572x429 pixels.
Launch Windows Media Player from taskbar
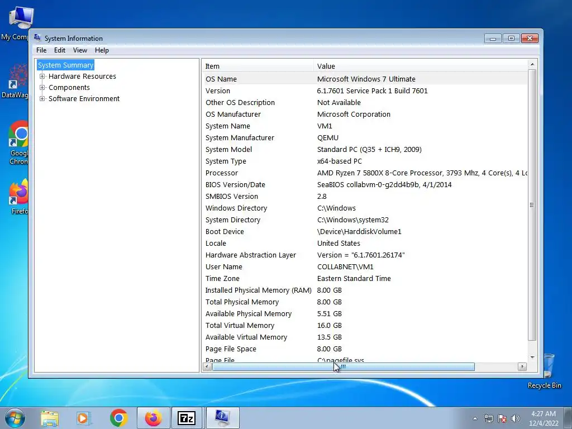click(83, 418)
